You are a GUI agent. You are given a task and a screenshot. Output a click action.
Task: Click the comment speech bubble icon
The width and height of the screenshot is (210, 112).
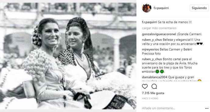154,87
